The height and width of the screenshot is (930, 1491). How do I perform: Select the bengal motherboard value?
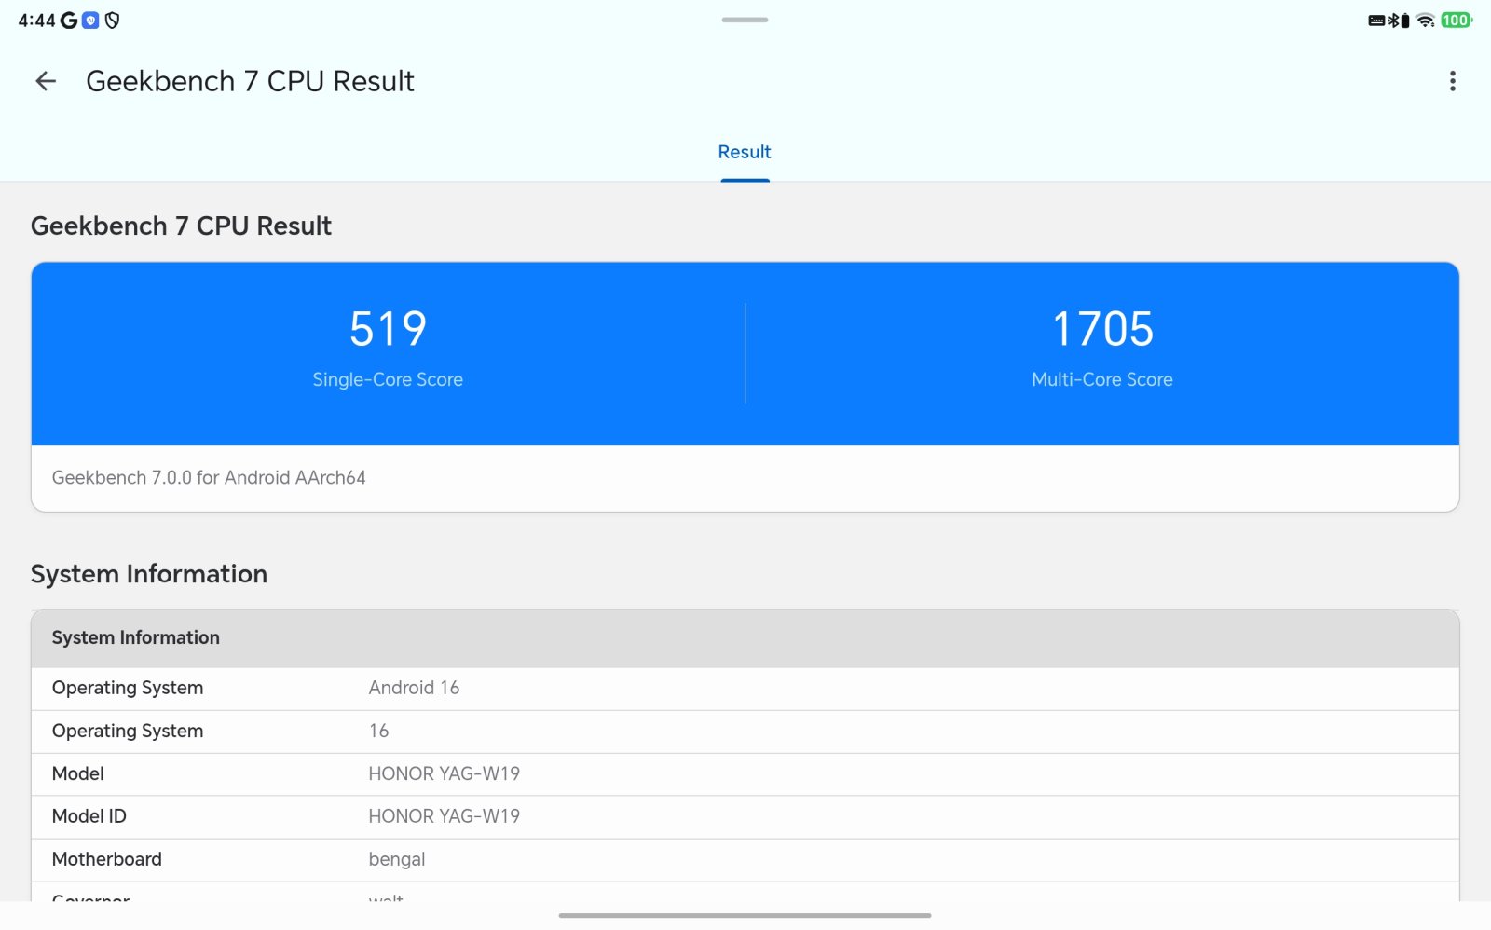point(397,859)
